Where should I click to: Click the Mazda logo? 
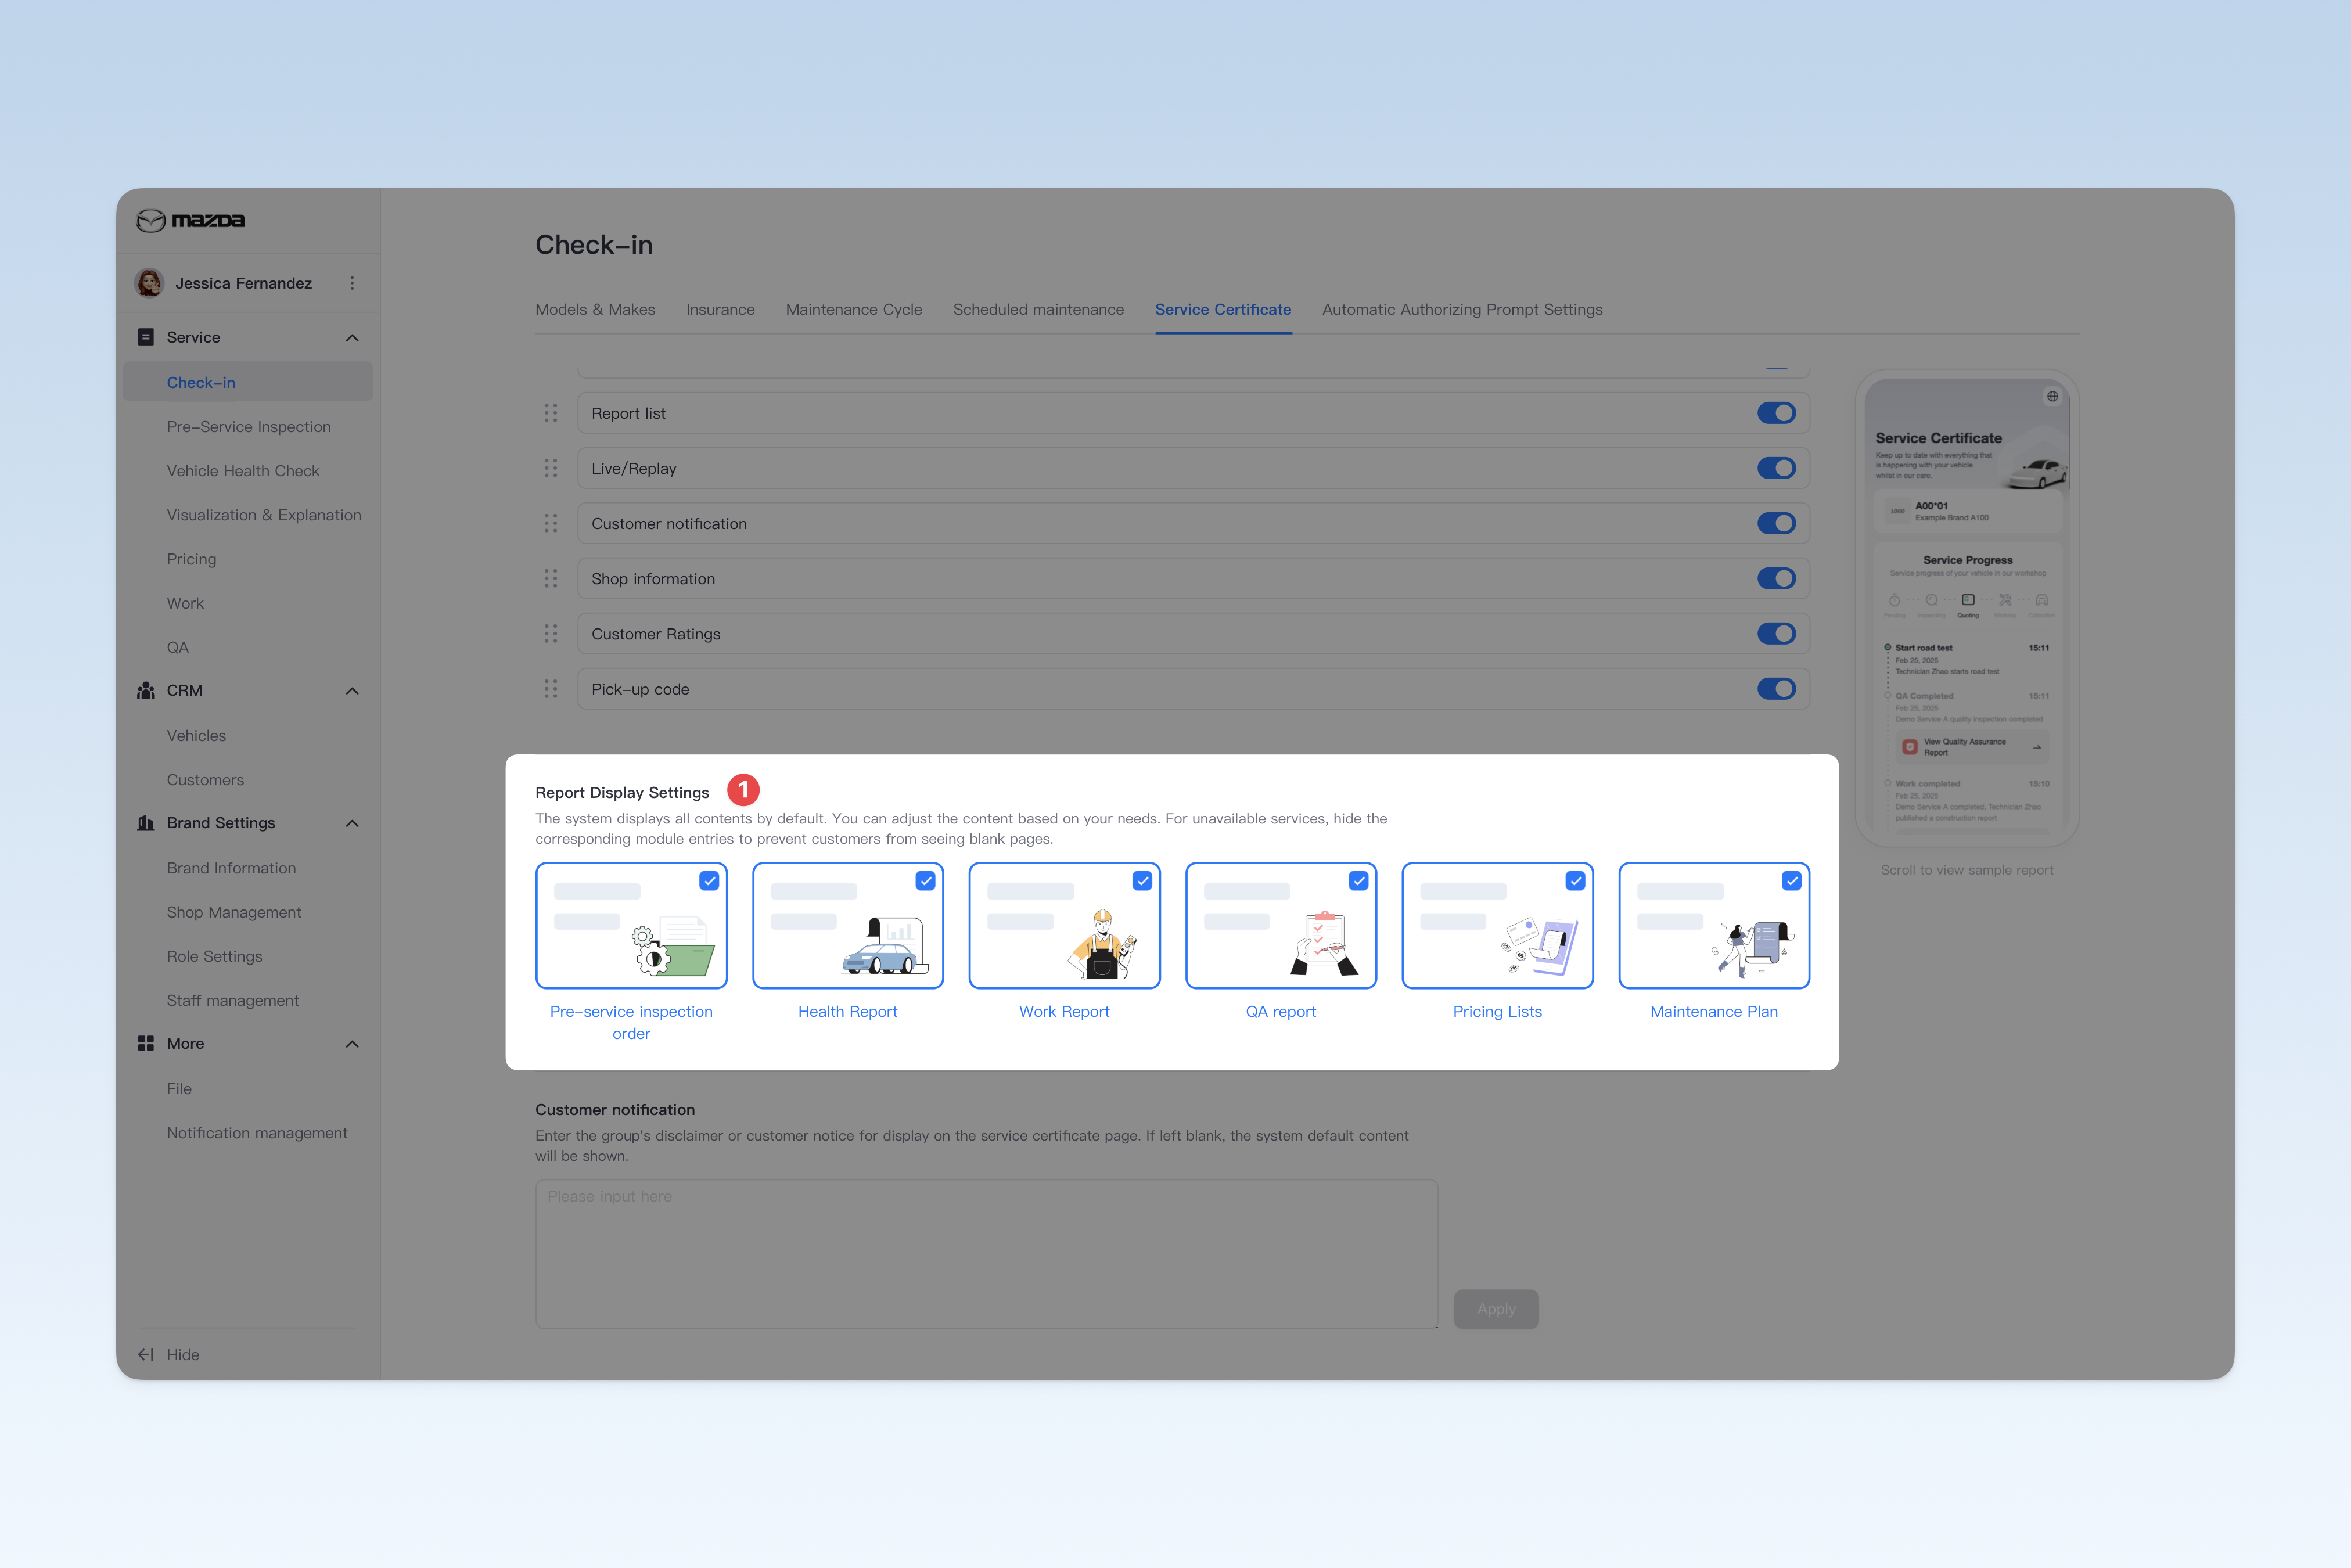(x=190, y=220)
